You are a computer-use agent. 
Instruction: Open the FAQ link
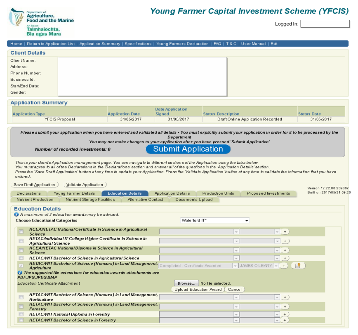[x=217, y=44]
